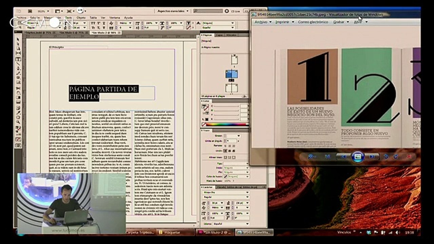Click the maquetar taskbar button
434x244 pixels.
coord(175,232)
